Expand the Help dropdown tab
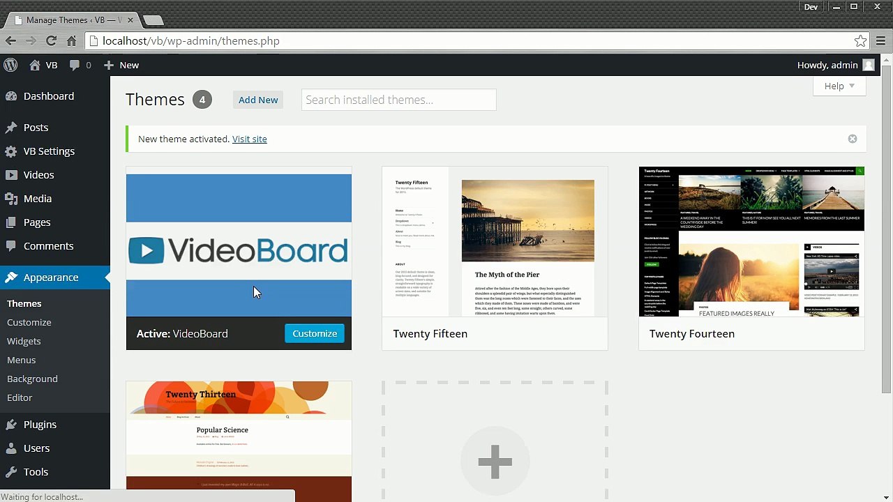 [x=839, y=86]
